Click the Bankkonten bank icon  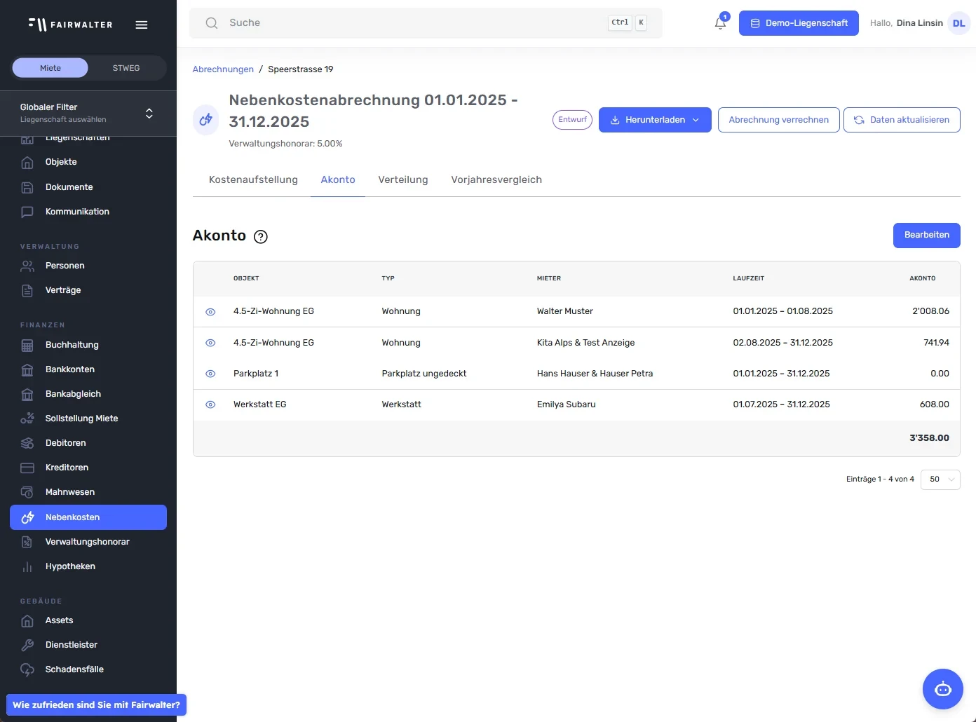(27, 369)
